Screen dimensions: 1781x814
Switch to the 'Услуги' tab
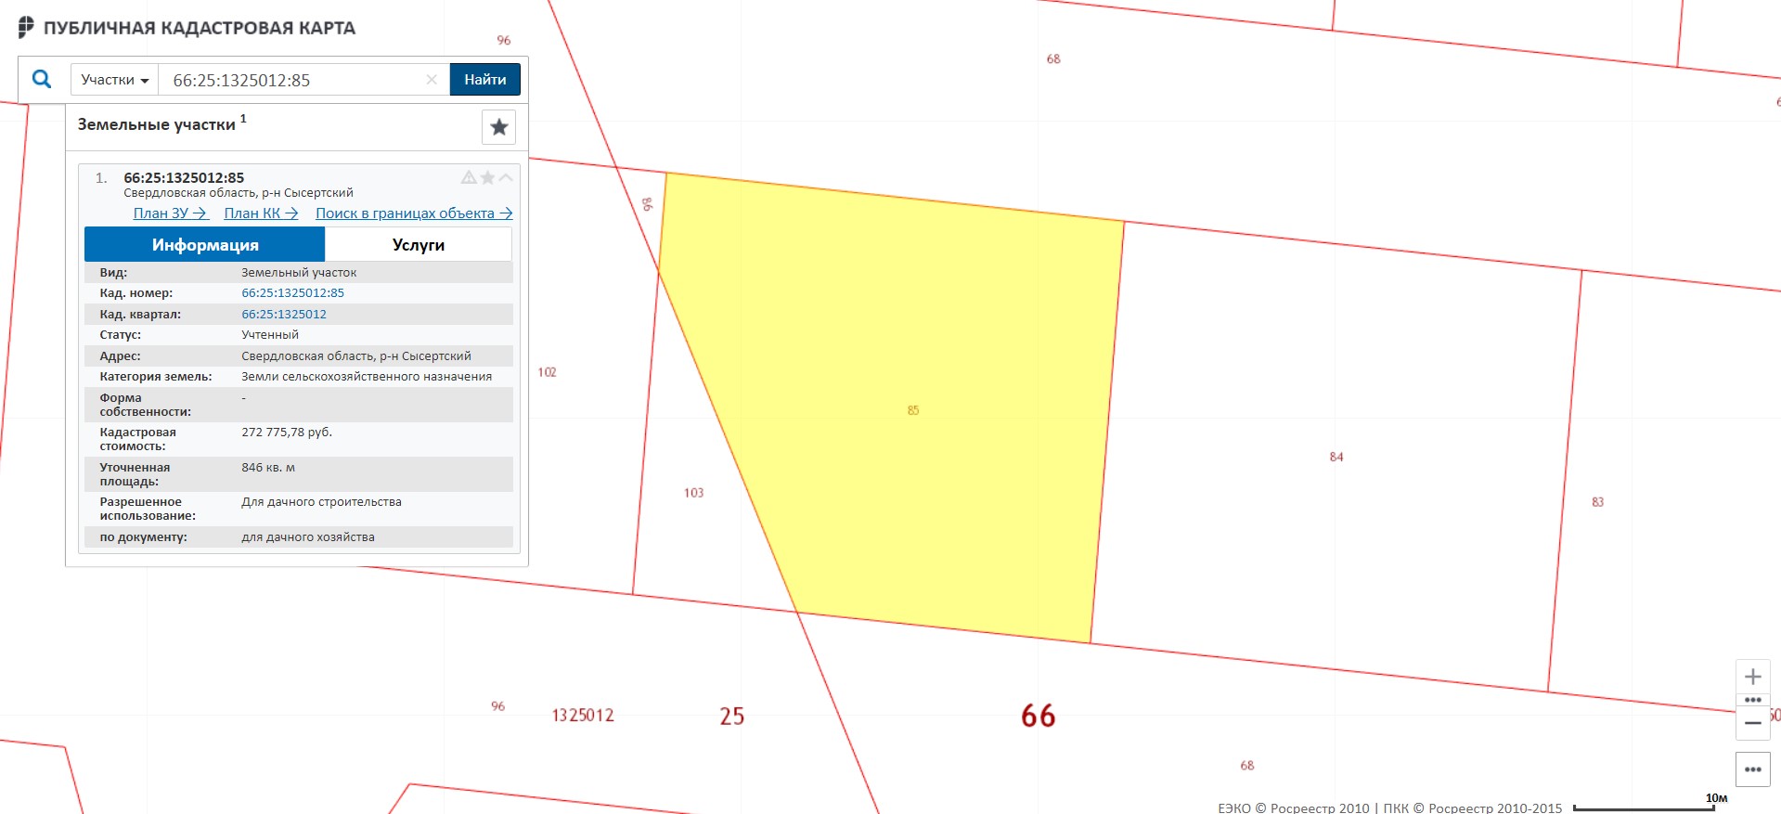click(x=418, y=245)
